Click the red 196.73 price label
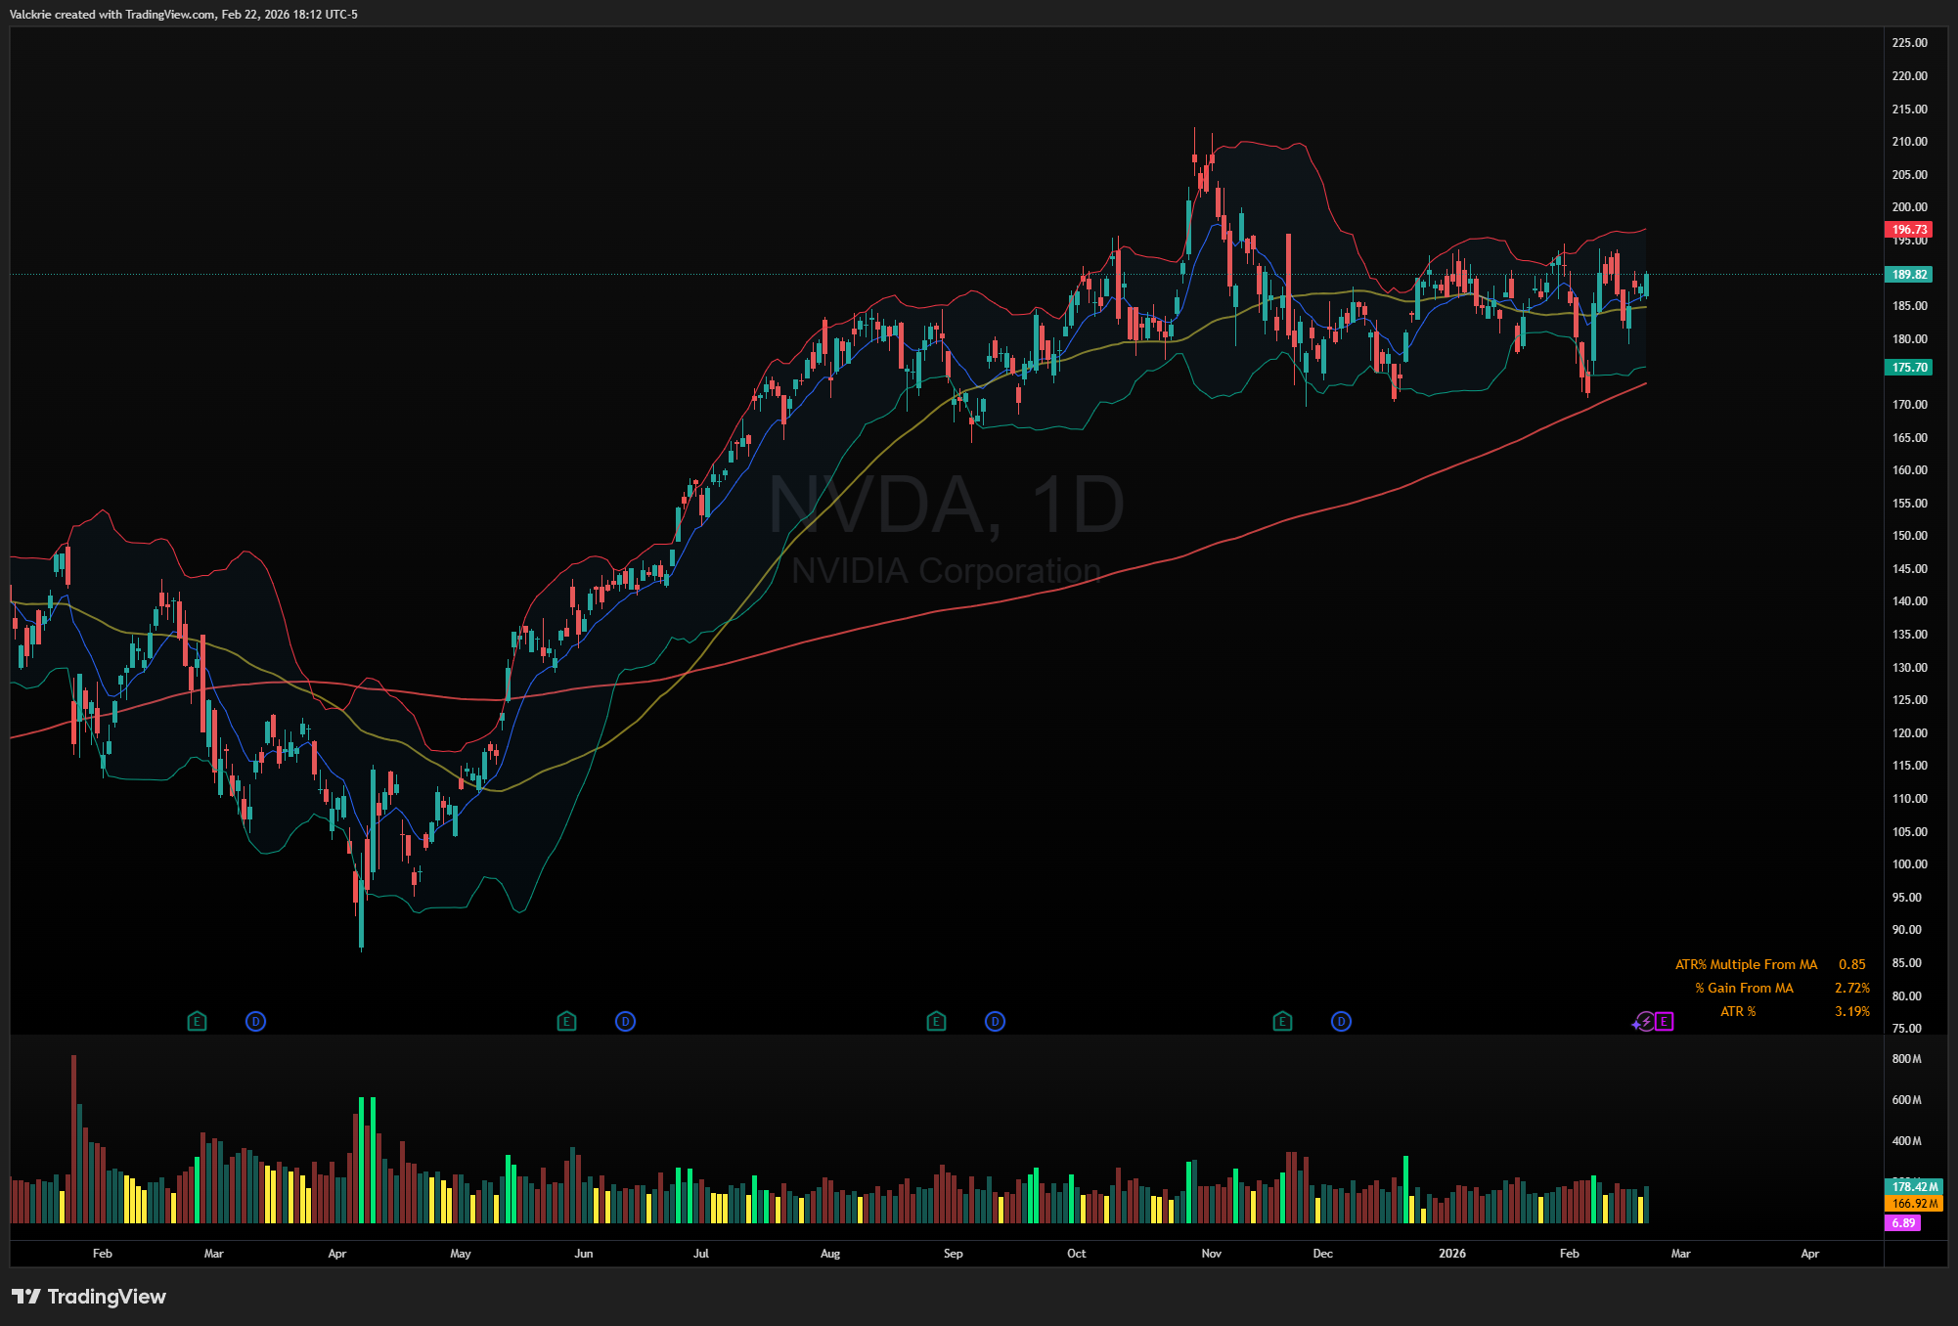The height and width of the screenshot is (1326, 1958). pyautogui.click(x=1908, y=230)
